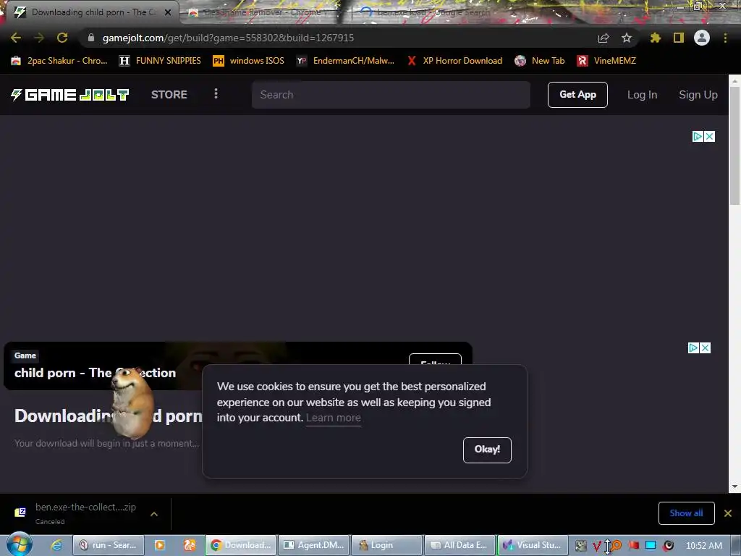This screenshot has height=556, width=741.
Task: Bookmark this page with the star icon
Action: tap(627, 38)
